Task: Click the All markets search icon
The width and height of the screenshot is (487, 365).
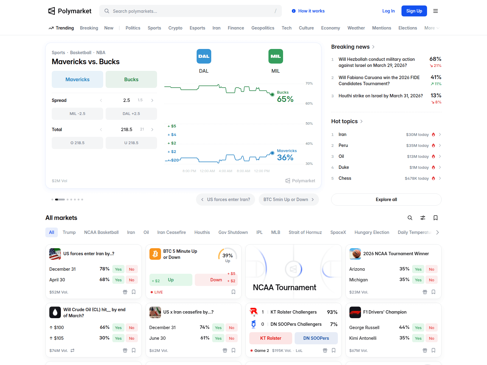Action: (x=410, y=218)
